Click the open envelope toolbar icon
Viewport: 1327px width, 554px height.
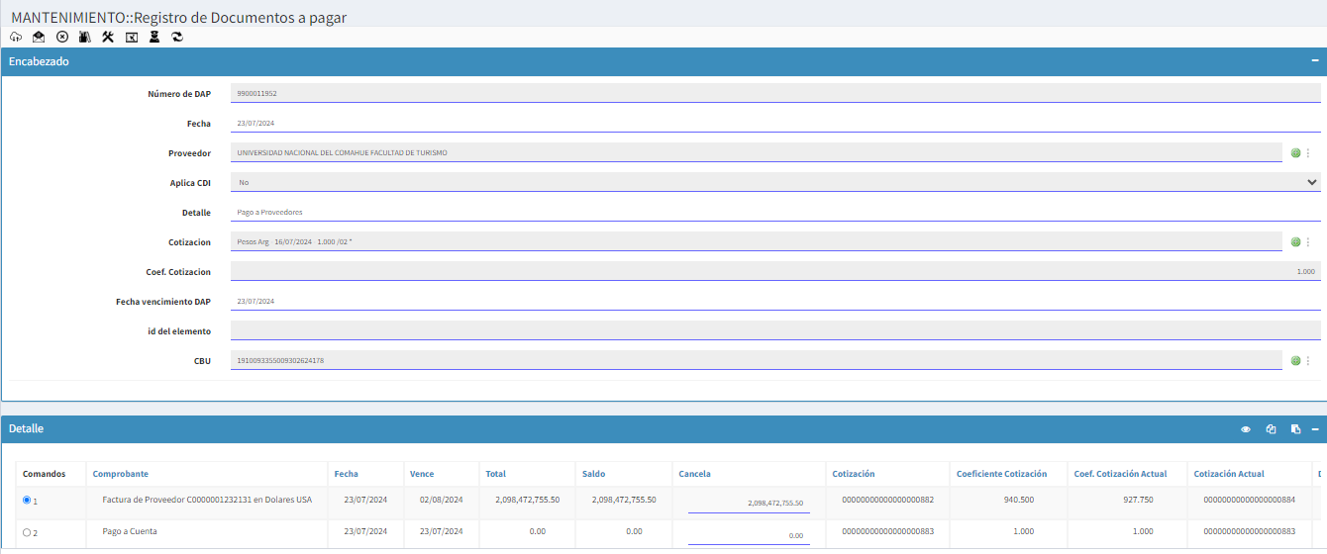(39, 37)
